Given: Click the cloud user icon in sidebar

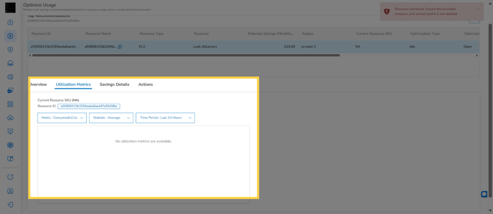Looking at the screenshot, I should coord(11,118).
